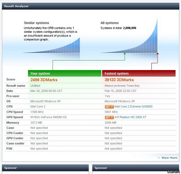Click the Pro user row label
181x174 pixels.
click(x=13, y=96)
